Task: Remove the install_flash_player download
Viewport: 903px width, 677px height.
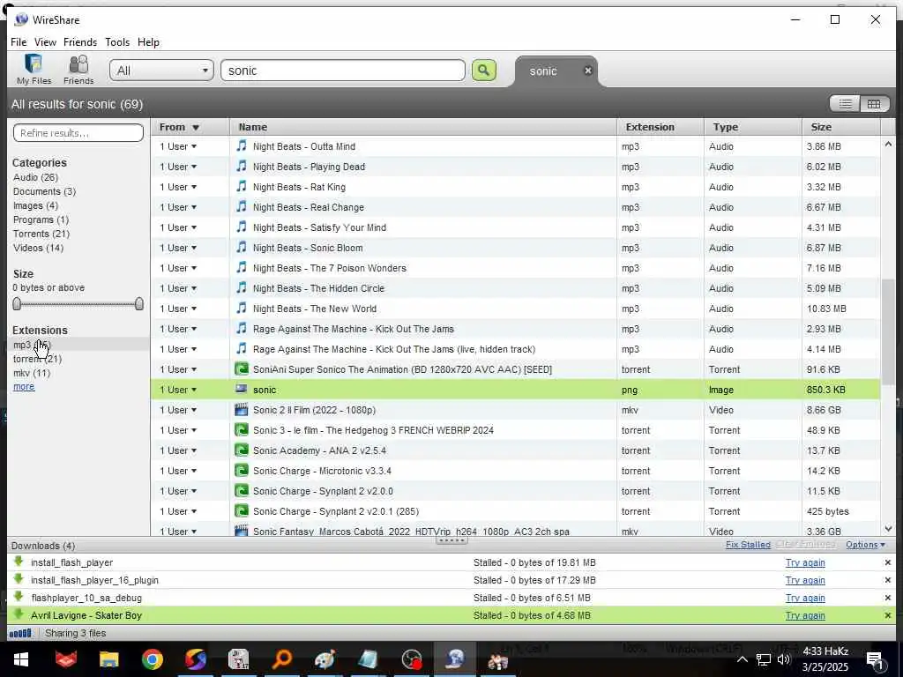Action: pyautogui.click(x=887, y=562)
